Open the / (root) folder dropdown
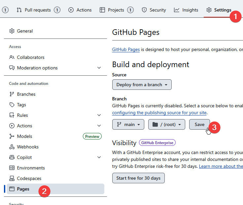Screen dimensions: 243x205 [166, 124]
